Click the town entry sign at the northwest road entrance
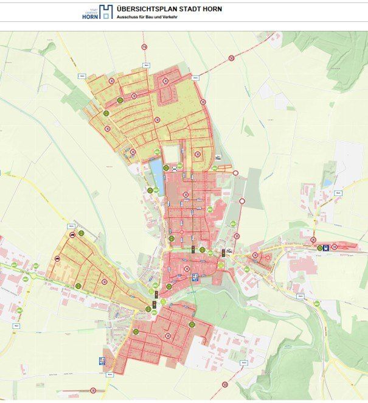The width and height of the screenshot is (368, 403). click(82, 76)
